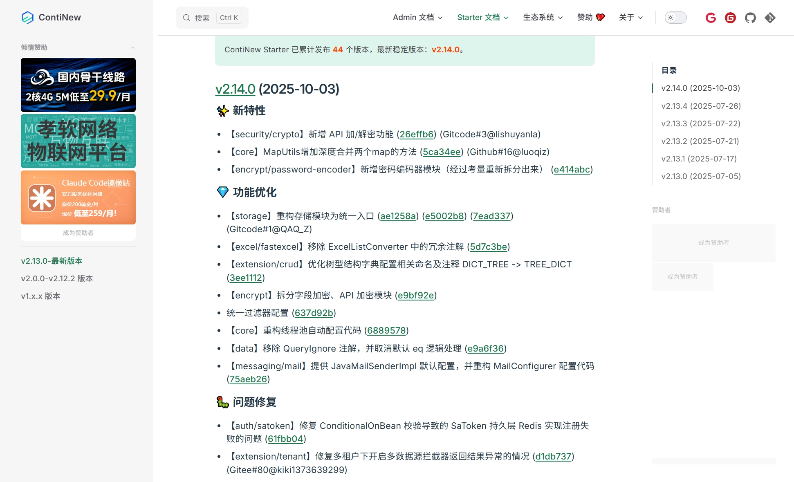This screenshot has width=794, height=482.
Task: Click the search magnifier icon
Action: (186, 18)
